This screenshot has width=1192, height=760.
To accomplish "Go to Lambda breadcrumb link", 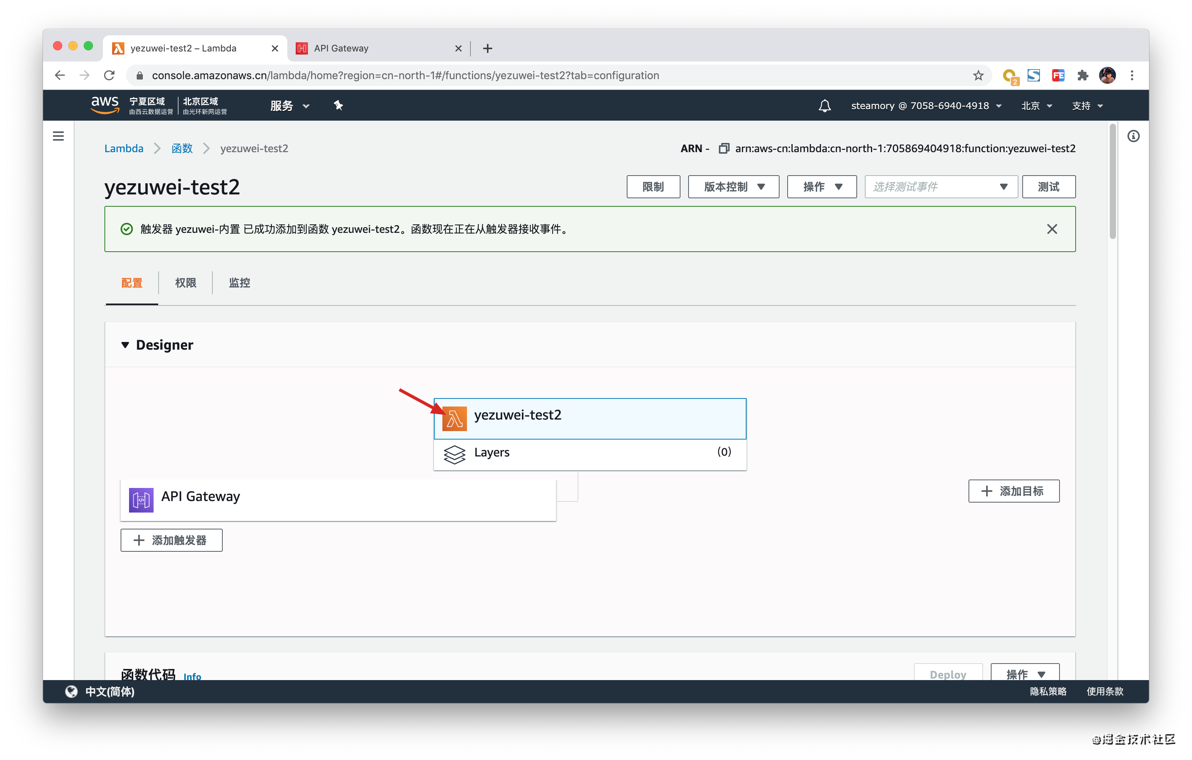I will pyautogui.click(x=124, y=149).
